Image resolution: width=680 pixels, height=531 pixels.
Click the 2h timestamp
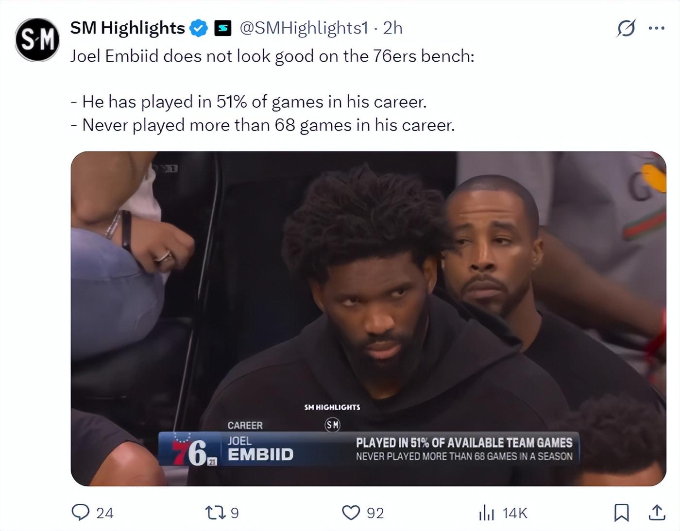pos(393,28)
